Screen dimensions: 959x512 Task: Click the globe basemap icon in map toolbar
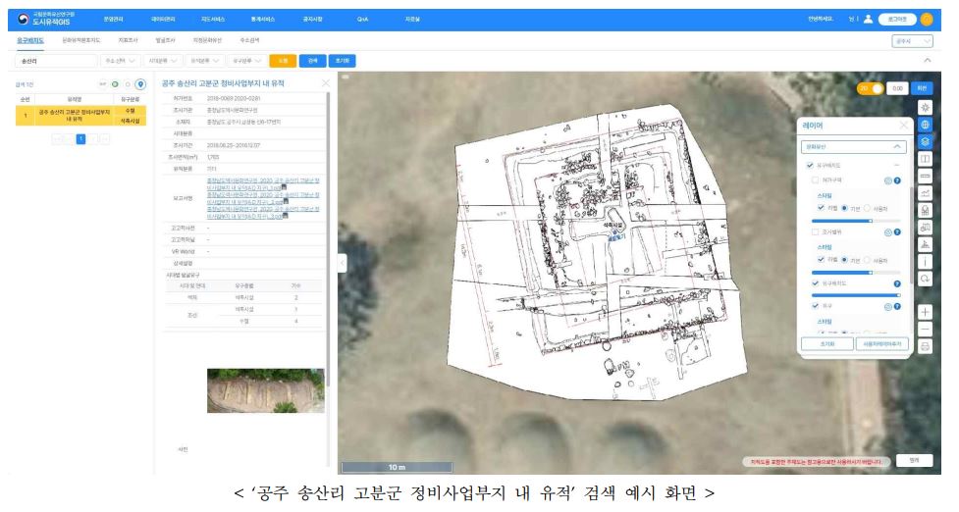pyautogui.click(x=925, y=125)
